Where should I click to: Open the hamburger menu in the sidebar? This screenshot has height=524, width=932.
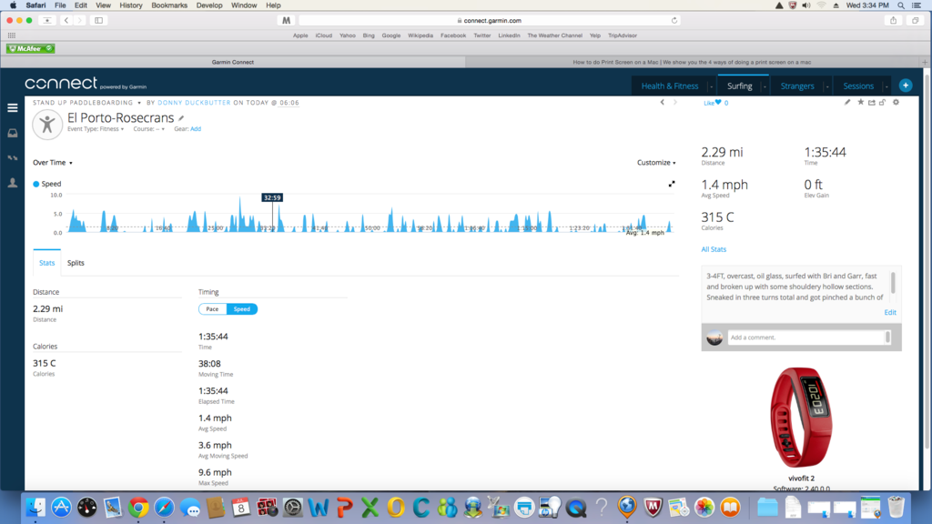(x=12, y=108)
